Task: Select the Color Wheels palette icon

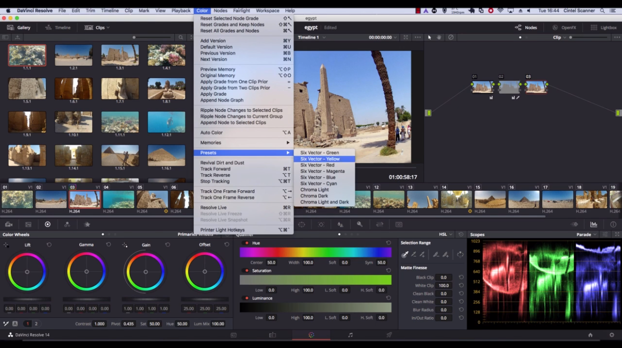Action: click(x=48, y=225)
